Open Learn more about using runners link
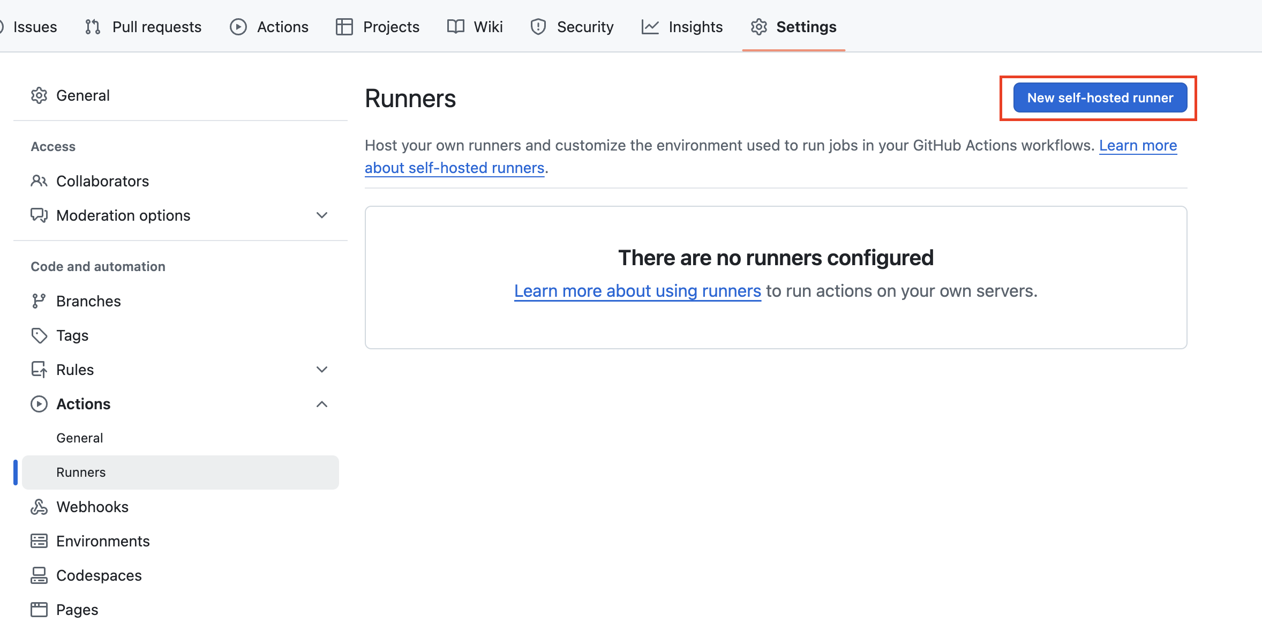1262x630 pixels. point(637,291)
